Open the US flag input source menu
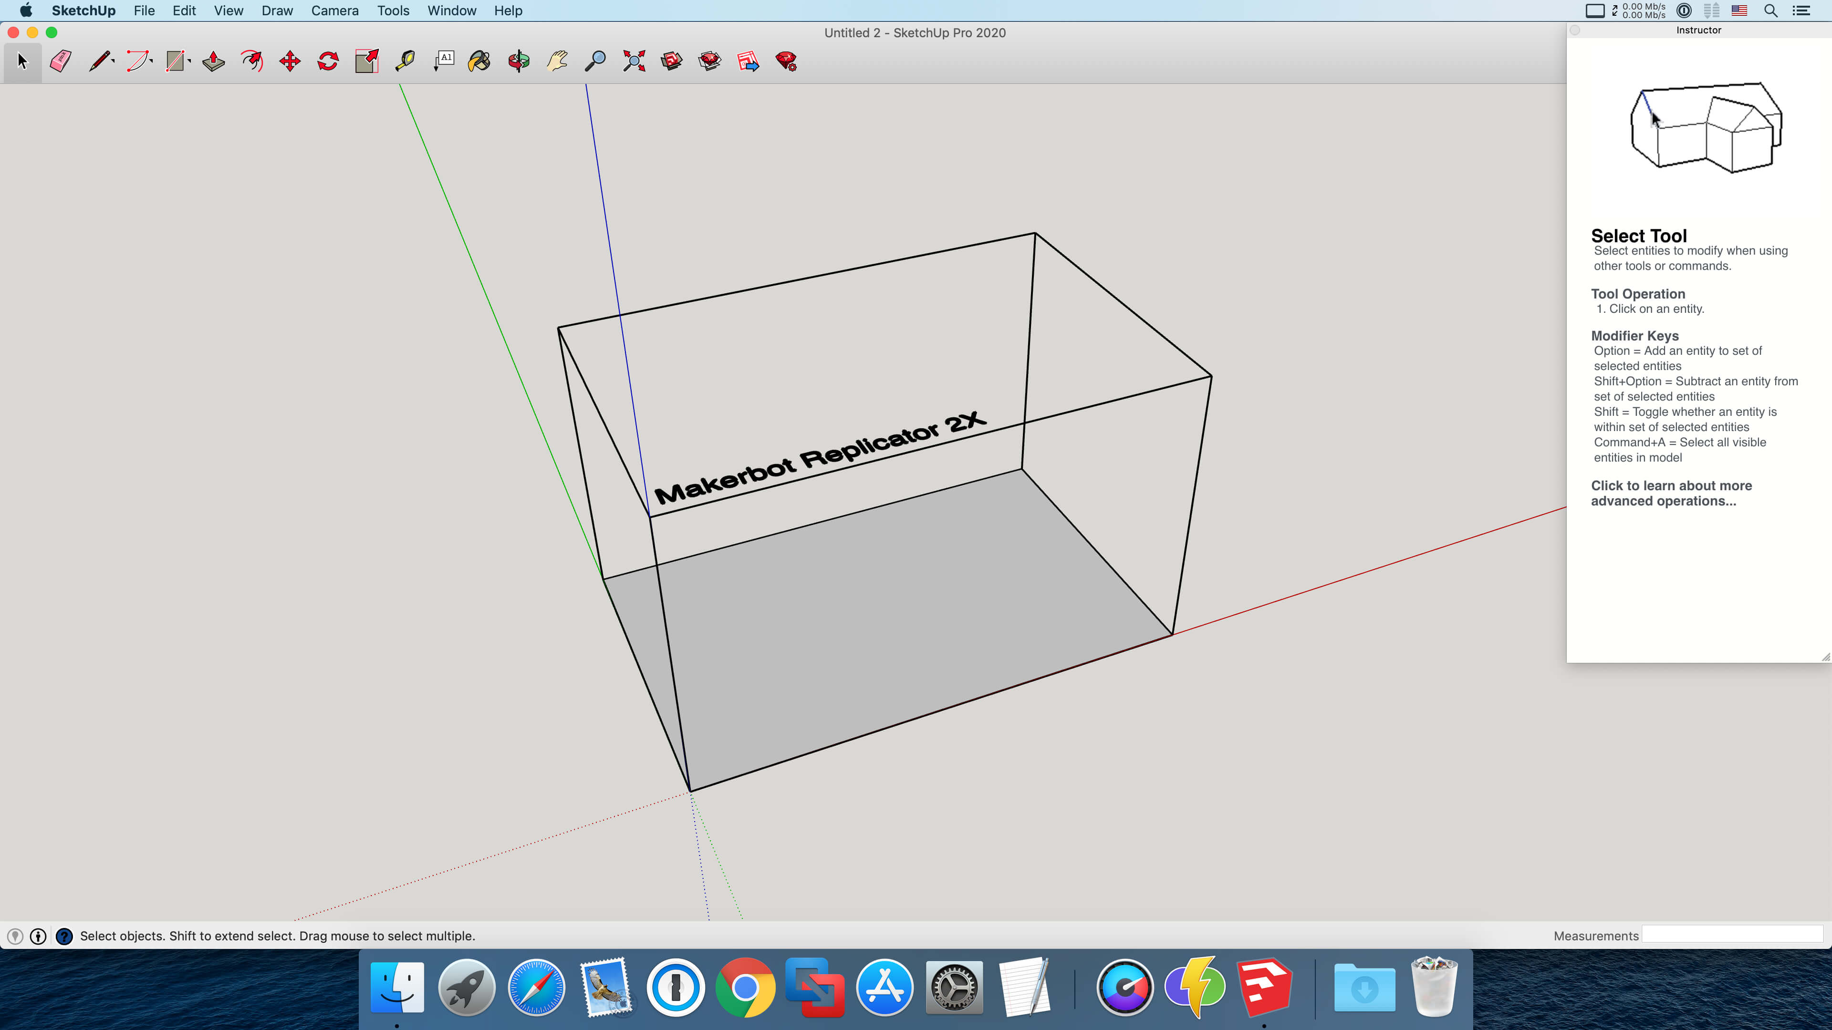This screenshot has height=1030, width=1832. coord(1739,10)
